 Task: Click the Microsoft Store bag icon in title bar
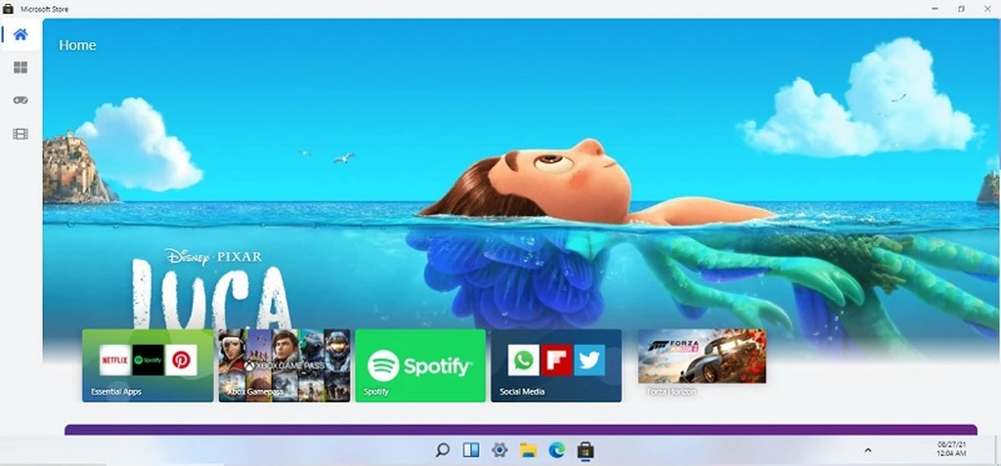point(8,9)
